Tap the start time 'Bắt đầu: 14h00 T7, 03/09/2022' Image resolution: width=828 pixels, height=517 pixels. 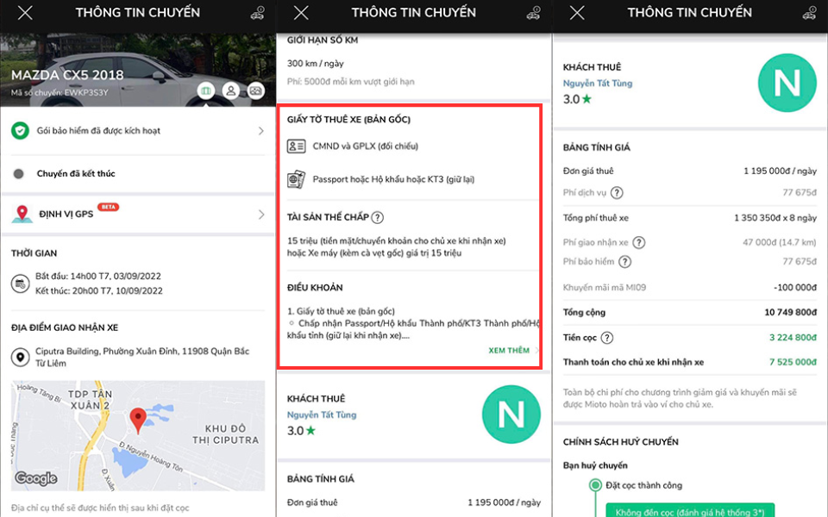(98, 276)
